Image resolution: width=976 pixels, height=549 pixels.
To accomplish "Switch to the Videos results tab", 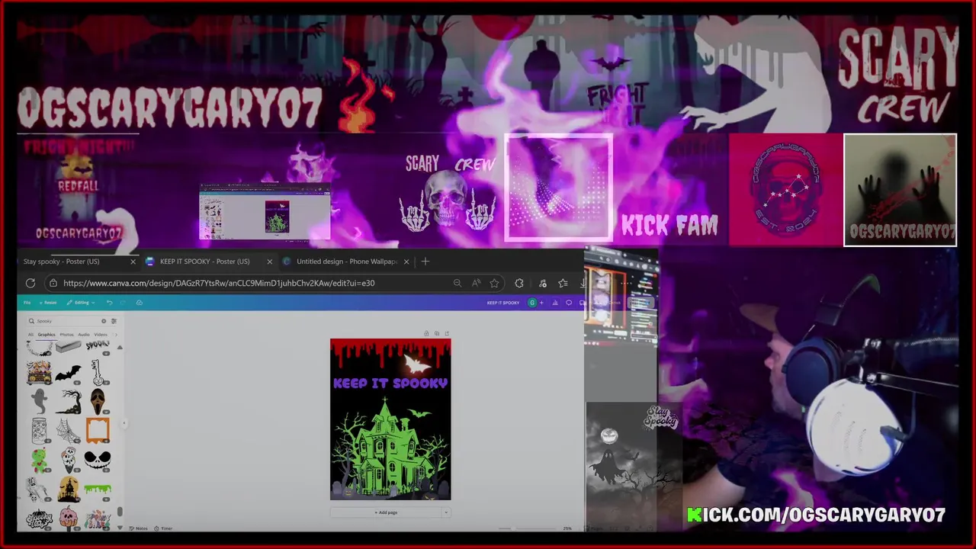I will point(101,335).
